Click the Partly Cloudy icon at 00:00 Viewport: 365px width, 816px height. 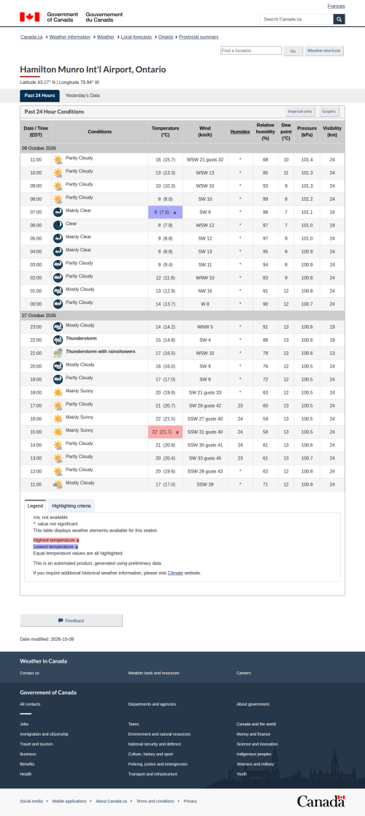click(x=58, y=304)
